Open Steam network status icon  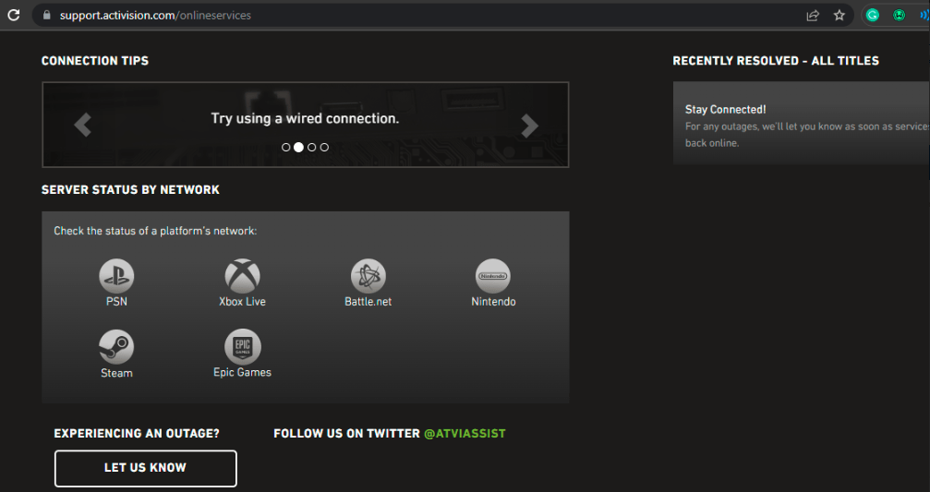click(x=116, y=347)
